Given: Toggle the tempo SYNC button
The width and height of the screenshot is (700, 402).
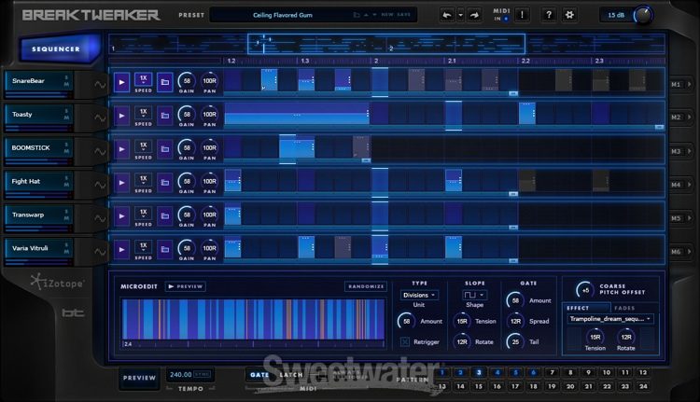Looking at the screenshot, I should 203,374.
